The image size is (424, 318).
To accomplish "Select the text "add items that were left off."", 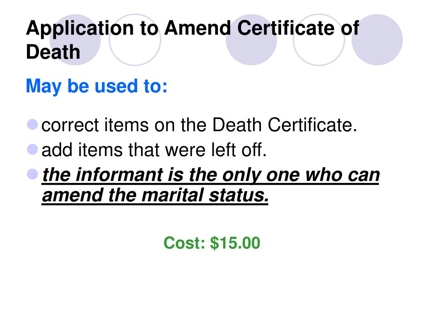I will pos(154,150).
